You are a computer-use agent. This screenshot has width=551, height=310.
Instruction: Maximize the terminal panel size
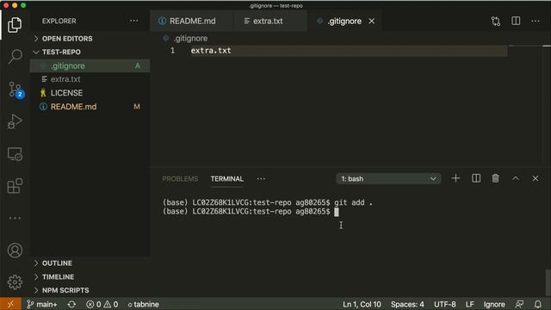(x=516, y=178)
